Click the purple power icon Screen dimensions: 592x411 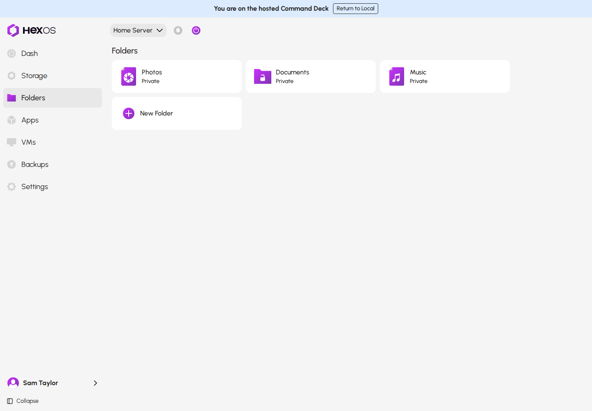point(196,30)
